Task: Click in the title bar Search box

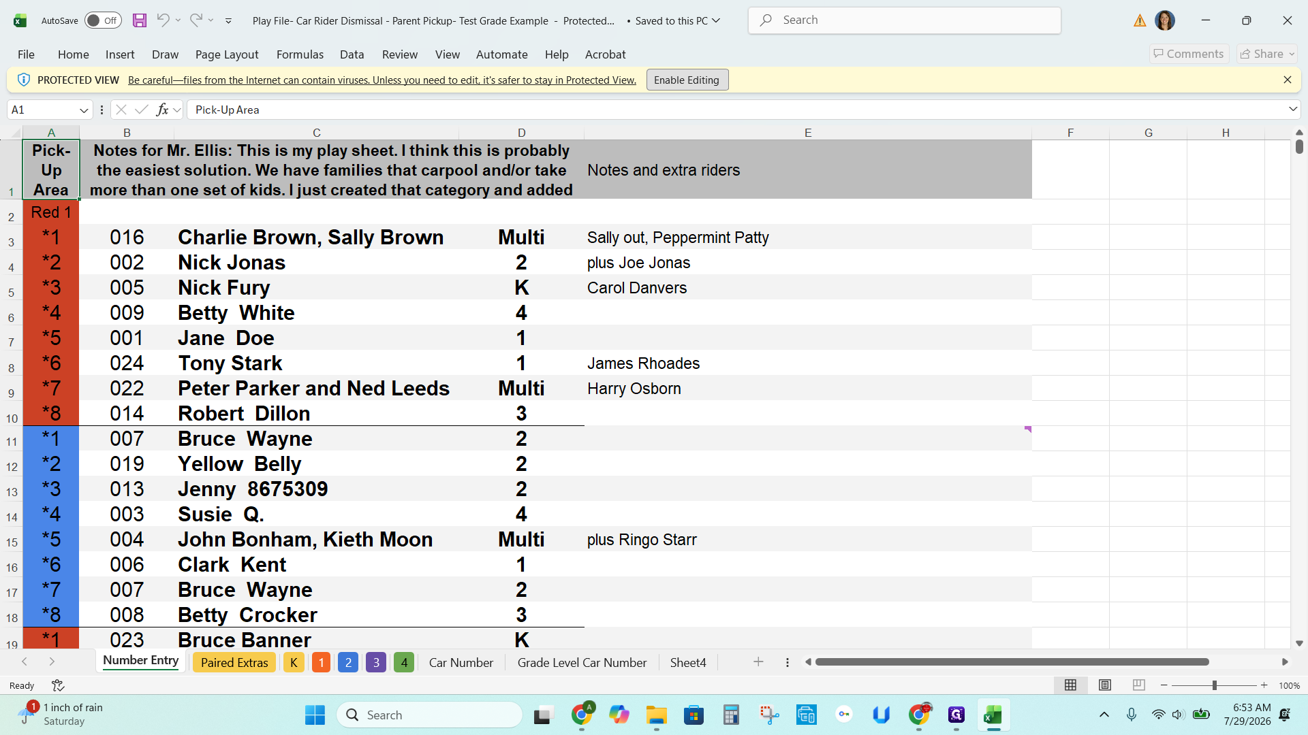Action: pos(904,20)
